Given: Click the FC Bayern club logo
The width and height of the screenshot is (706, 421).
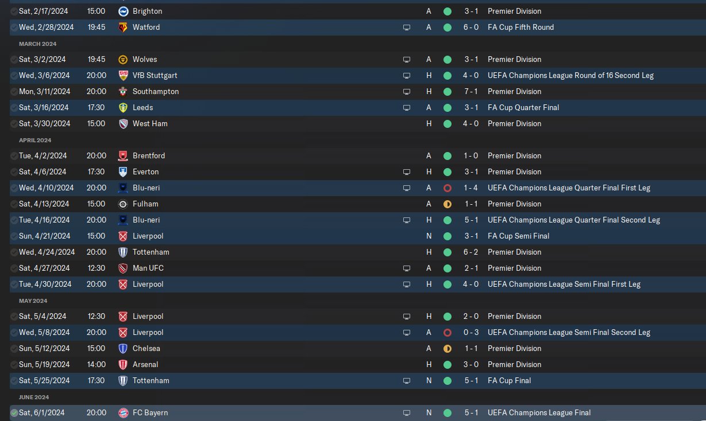Looking at the screenshot, I should point(122,412).
